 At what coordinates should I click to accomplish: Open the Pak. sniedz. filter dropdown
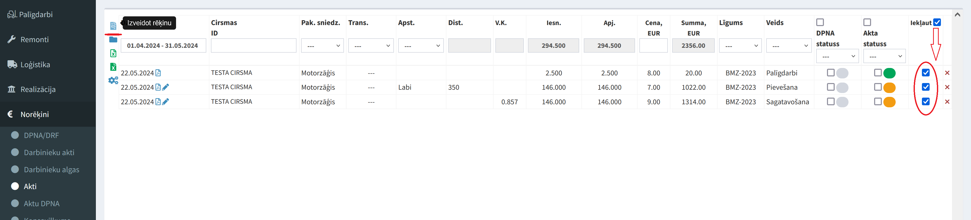click(322, 46)
